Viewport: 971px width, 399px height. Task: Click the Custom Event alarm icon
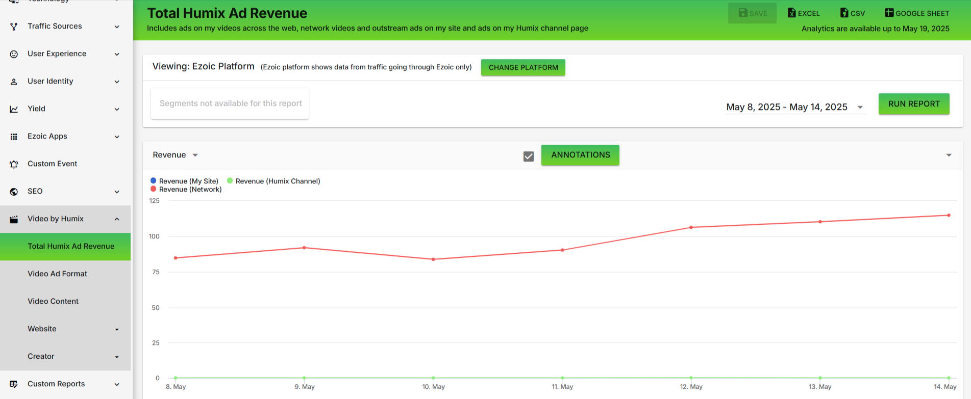point(14,164)
